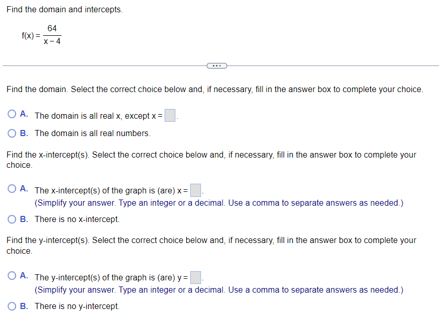Expand the ellipsis divider button
The width and height of the screenshot is (439, 330).
pyautogui.click(x=216, y=65)
